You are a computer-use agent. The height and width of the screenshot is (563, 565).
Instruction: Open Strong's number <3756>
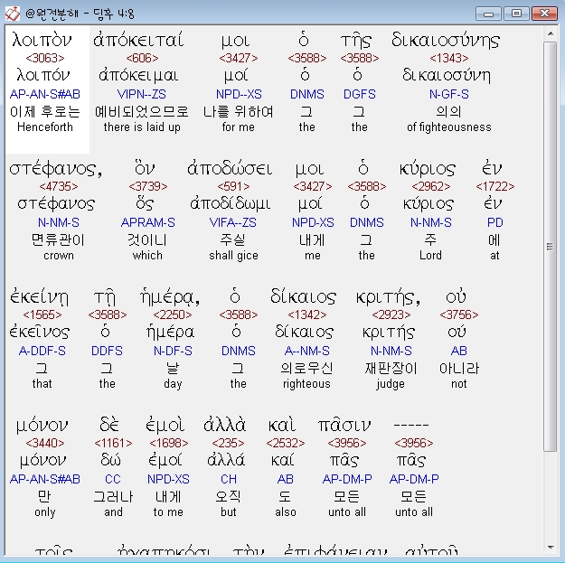458,314
